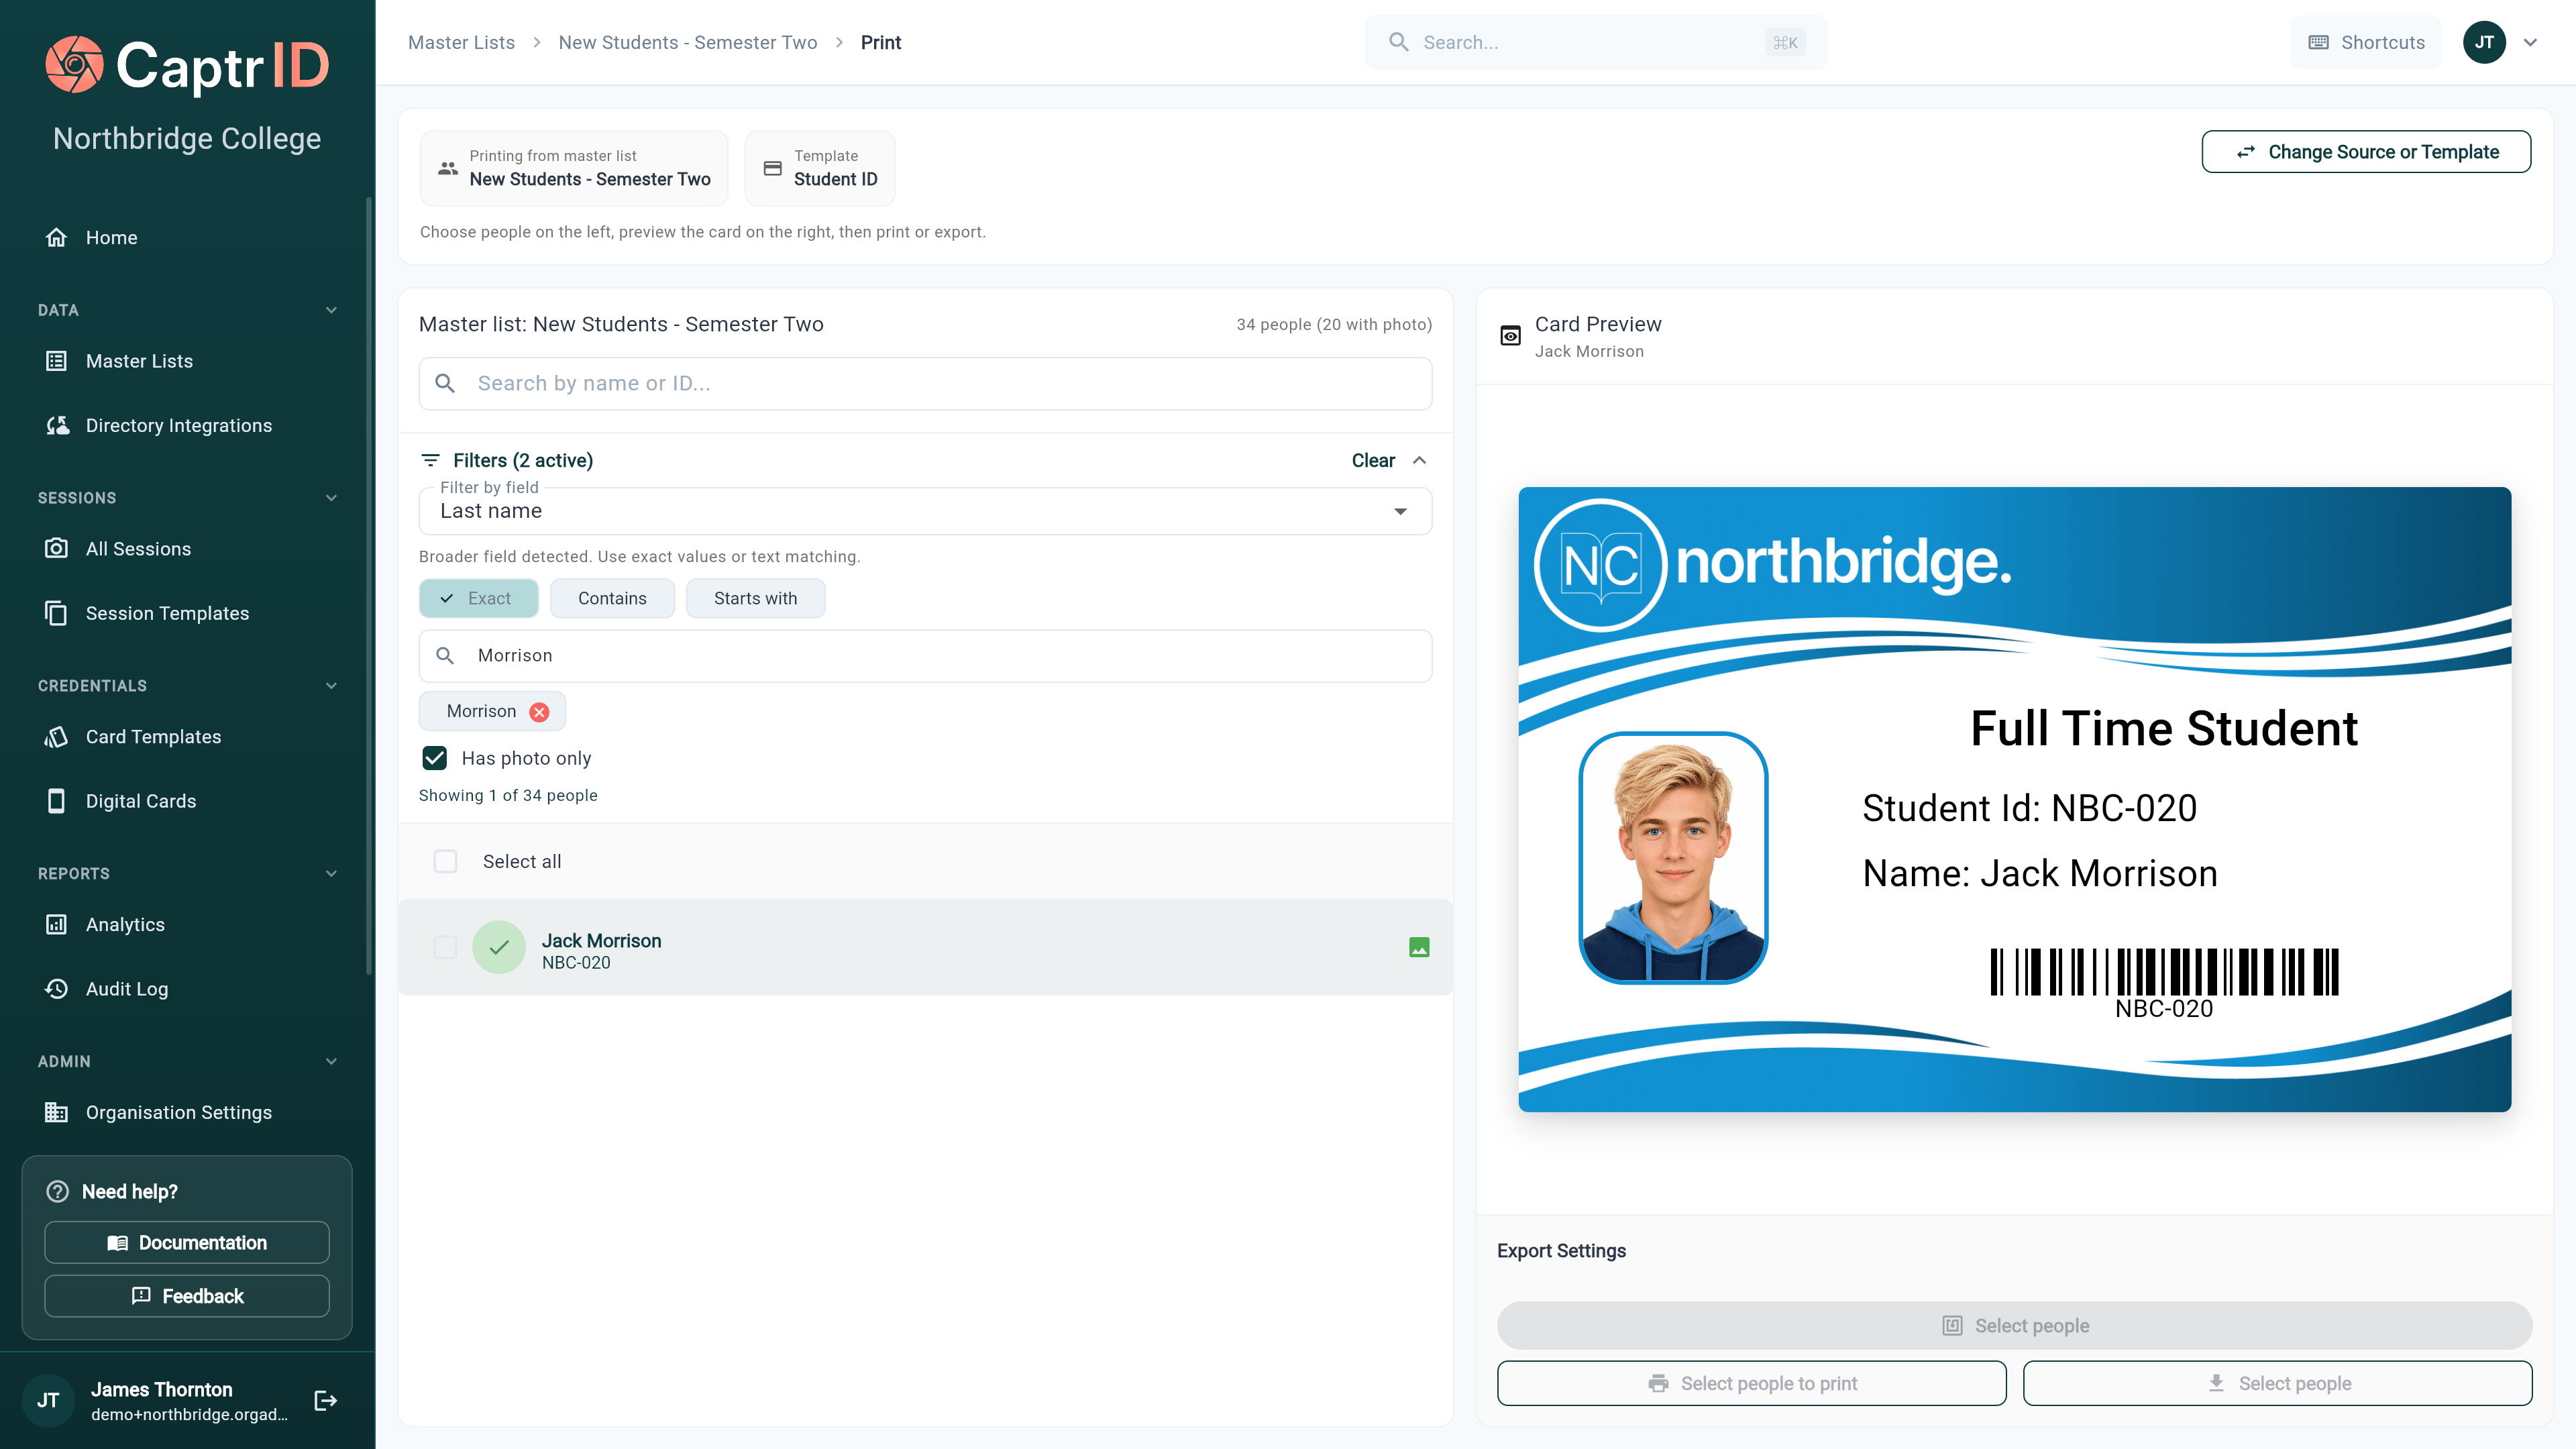The width and height of the screenshot is (2576, 1449).
Task: Focus the Morrison filter value field
Action: [x=925, y=655]
